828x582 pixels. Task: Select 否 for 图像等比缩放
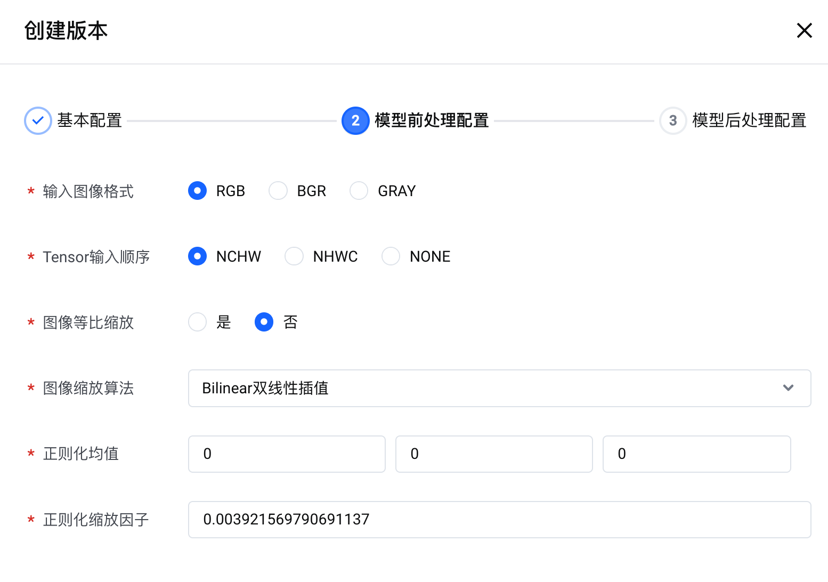(x=264, y=322)
